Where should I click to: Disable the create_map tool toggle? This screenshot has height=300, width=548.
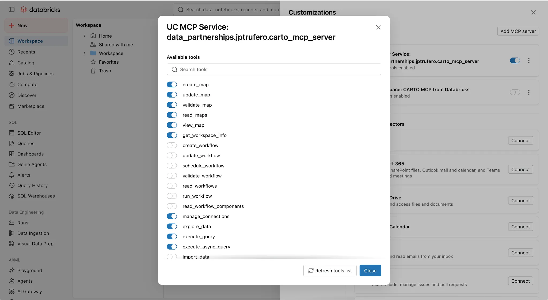click(172, 85)
